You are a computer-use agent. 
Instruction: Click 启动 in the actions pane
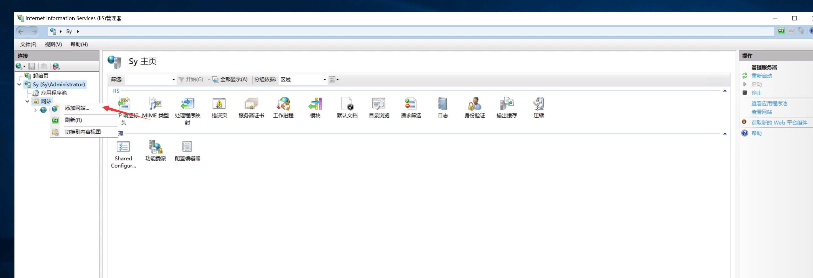[757, 84]
